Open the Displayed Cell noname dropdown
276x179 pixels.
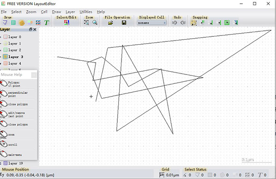(151, 23)
